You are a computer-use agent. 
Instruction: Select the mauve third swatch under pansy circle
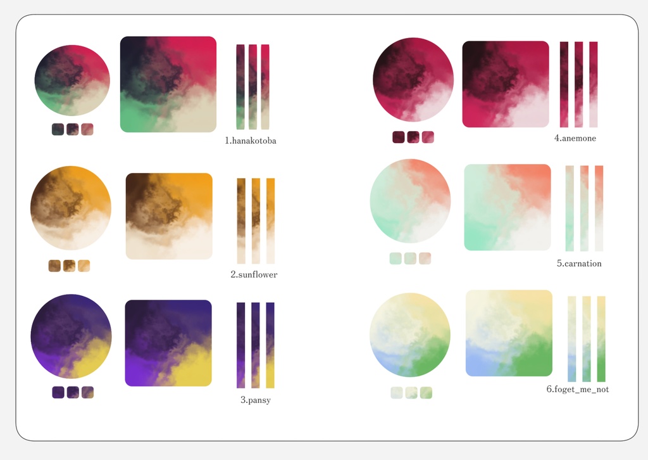87,392
